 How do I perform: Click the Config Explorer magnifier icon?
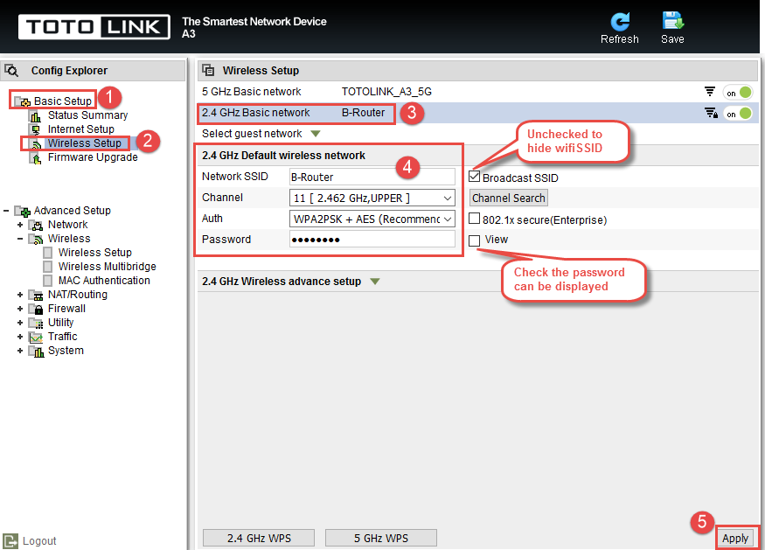(x=11, y=71)
